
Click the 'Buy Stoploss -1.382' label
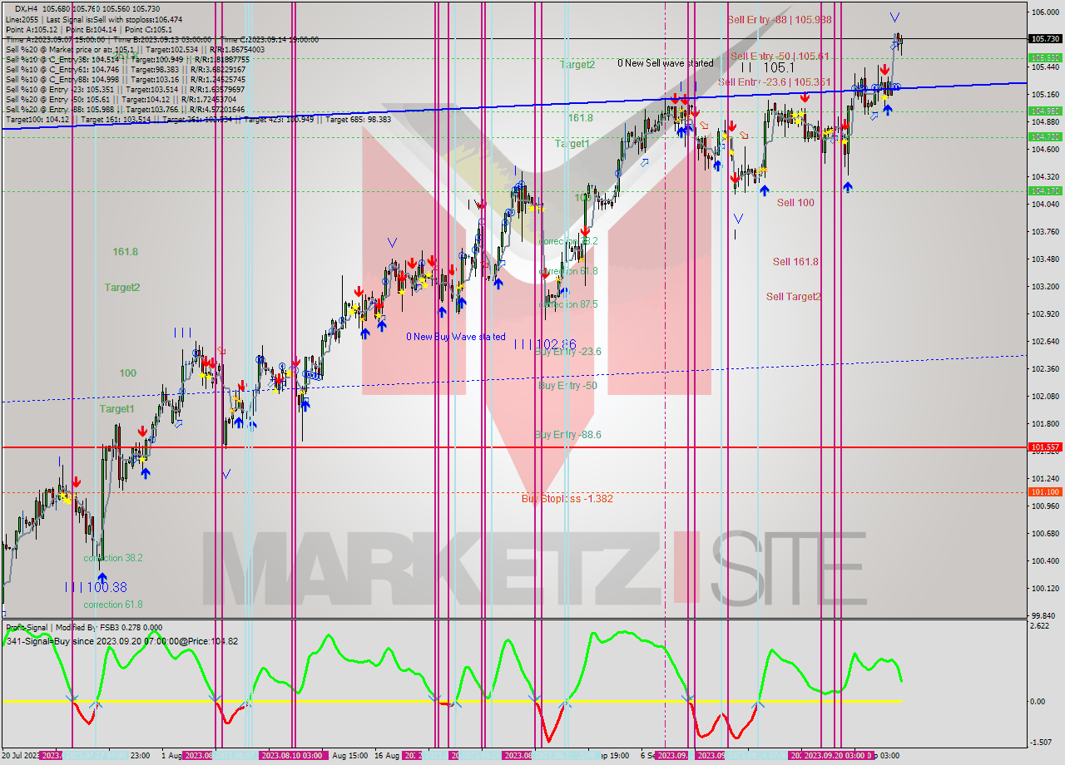tap(567, 498)
